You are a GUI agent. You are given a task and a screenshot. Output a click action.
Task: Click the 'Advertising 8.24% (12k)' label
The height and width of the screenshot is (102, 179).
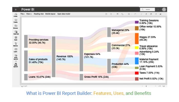pyautogui.click(x=149, y=53)
